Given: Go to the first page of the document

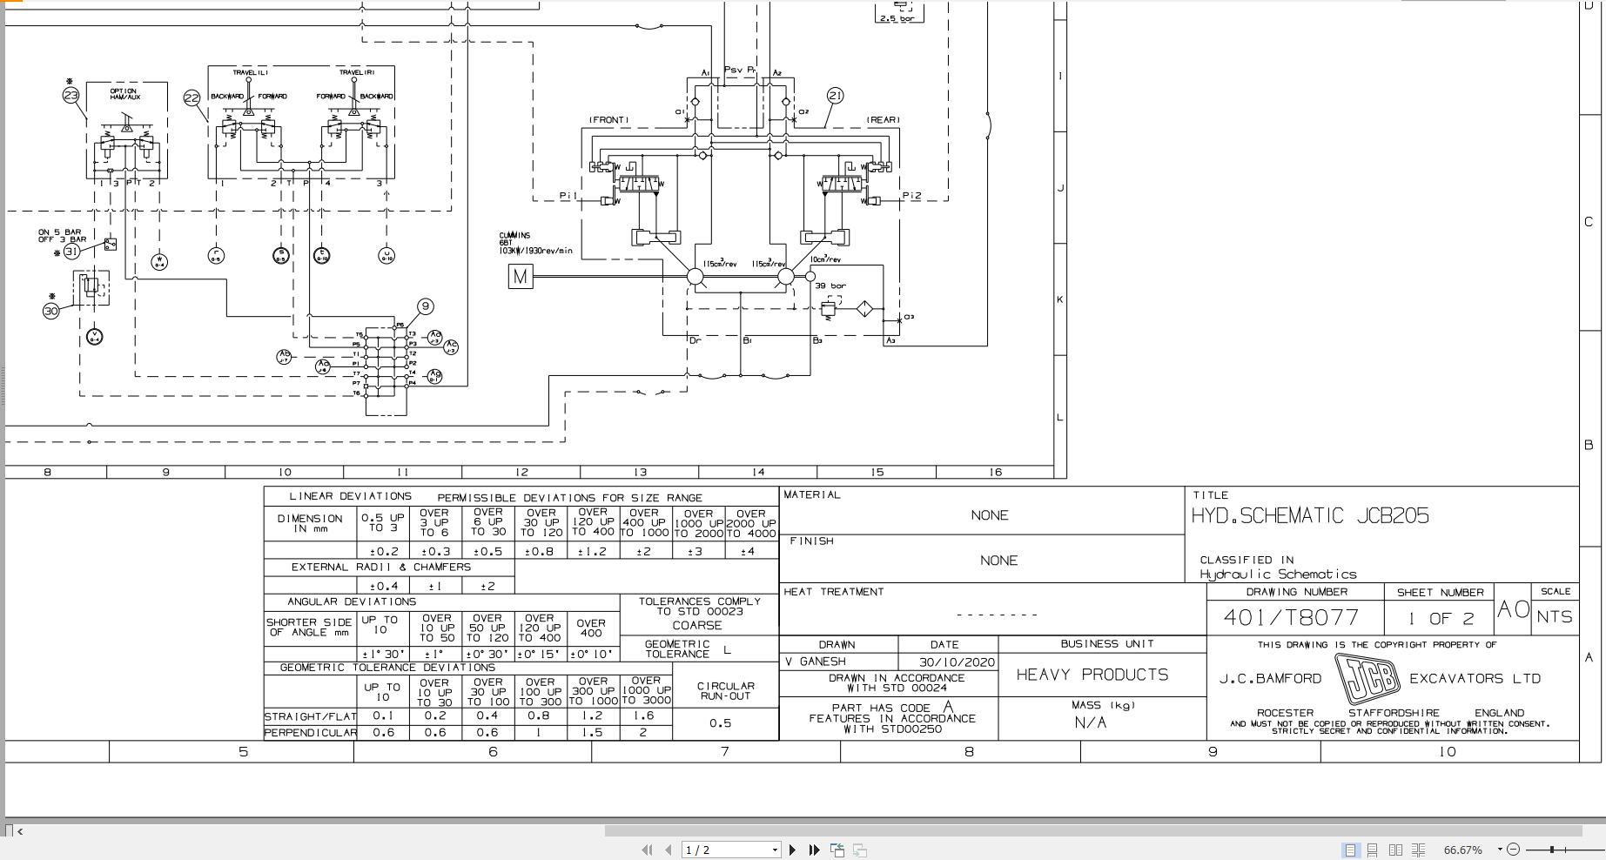Looking at the screenshot, I should pyautogui.click(x=648, y=850).
